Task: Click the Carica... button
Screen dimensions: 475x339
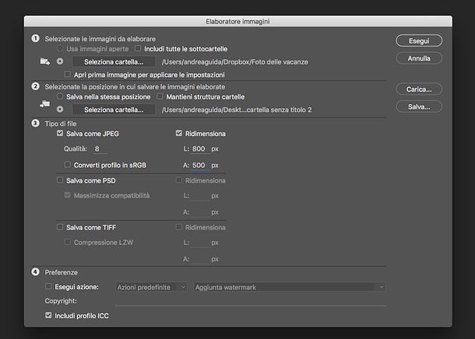Action: (x=418, y=89)
